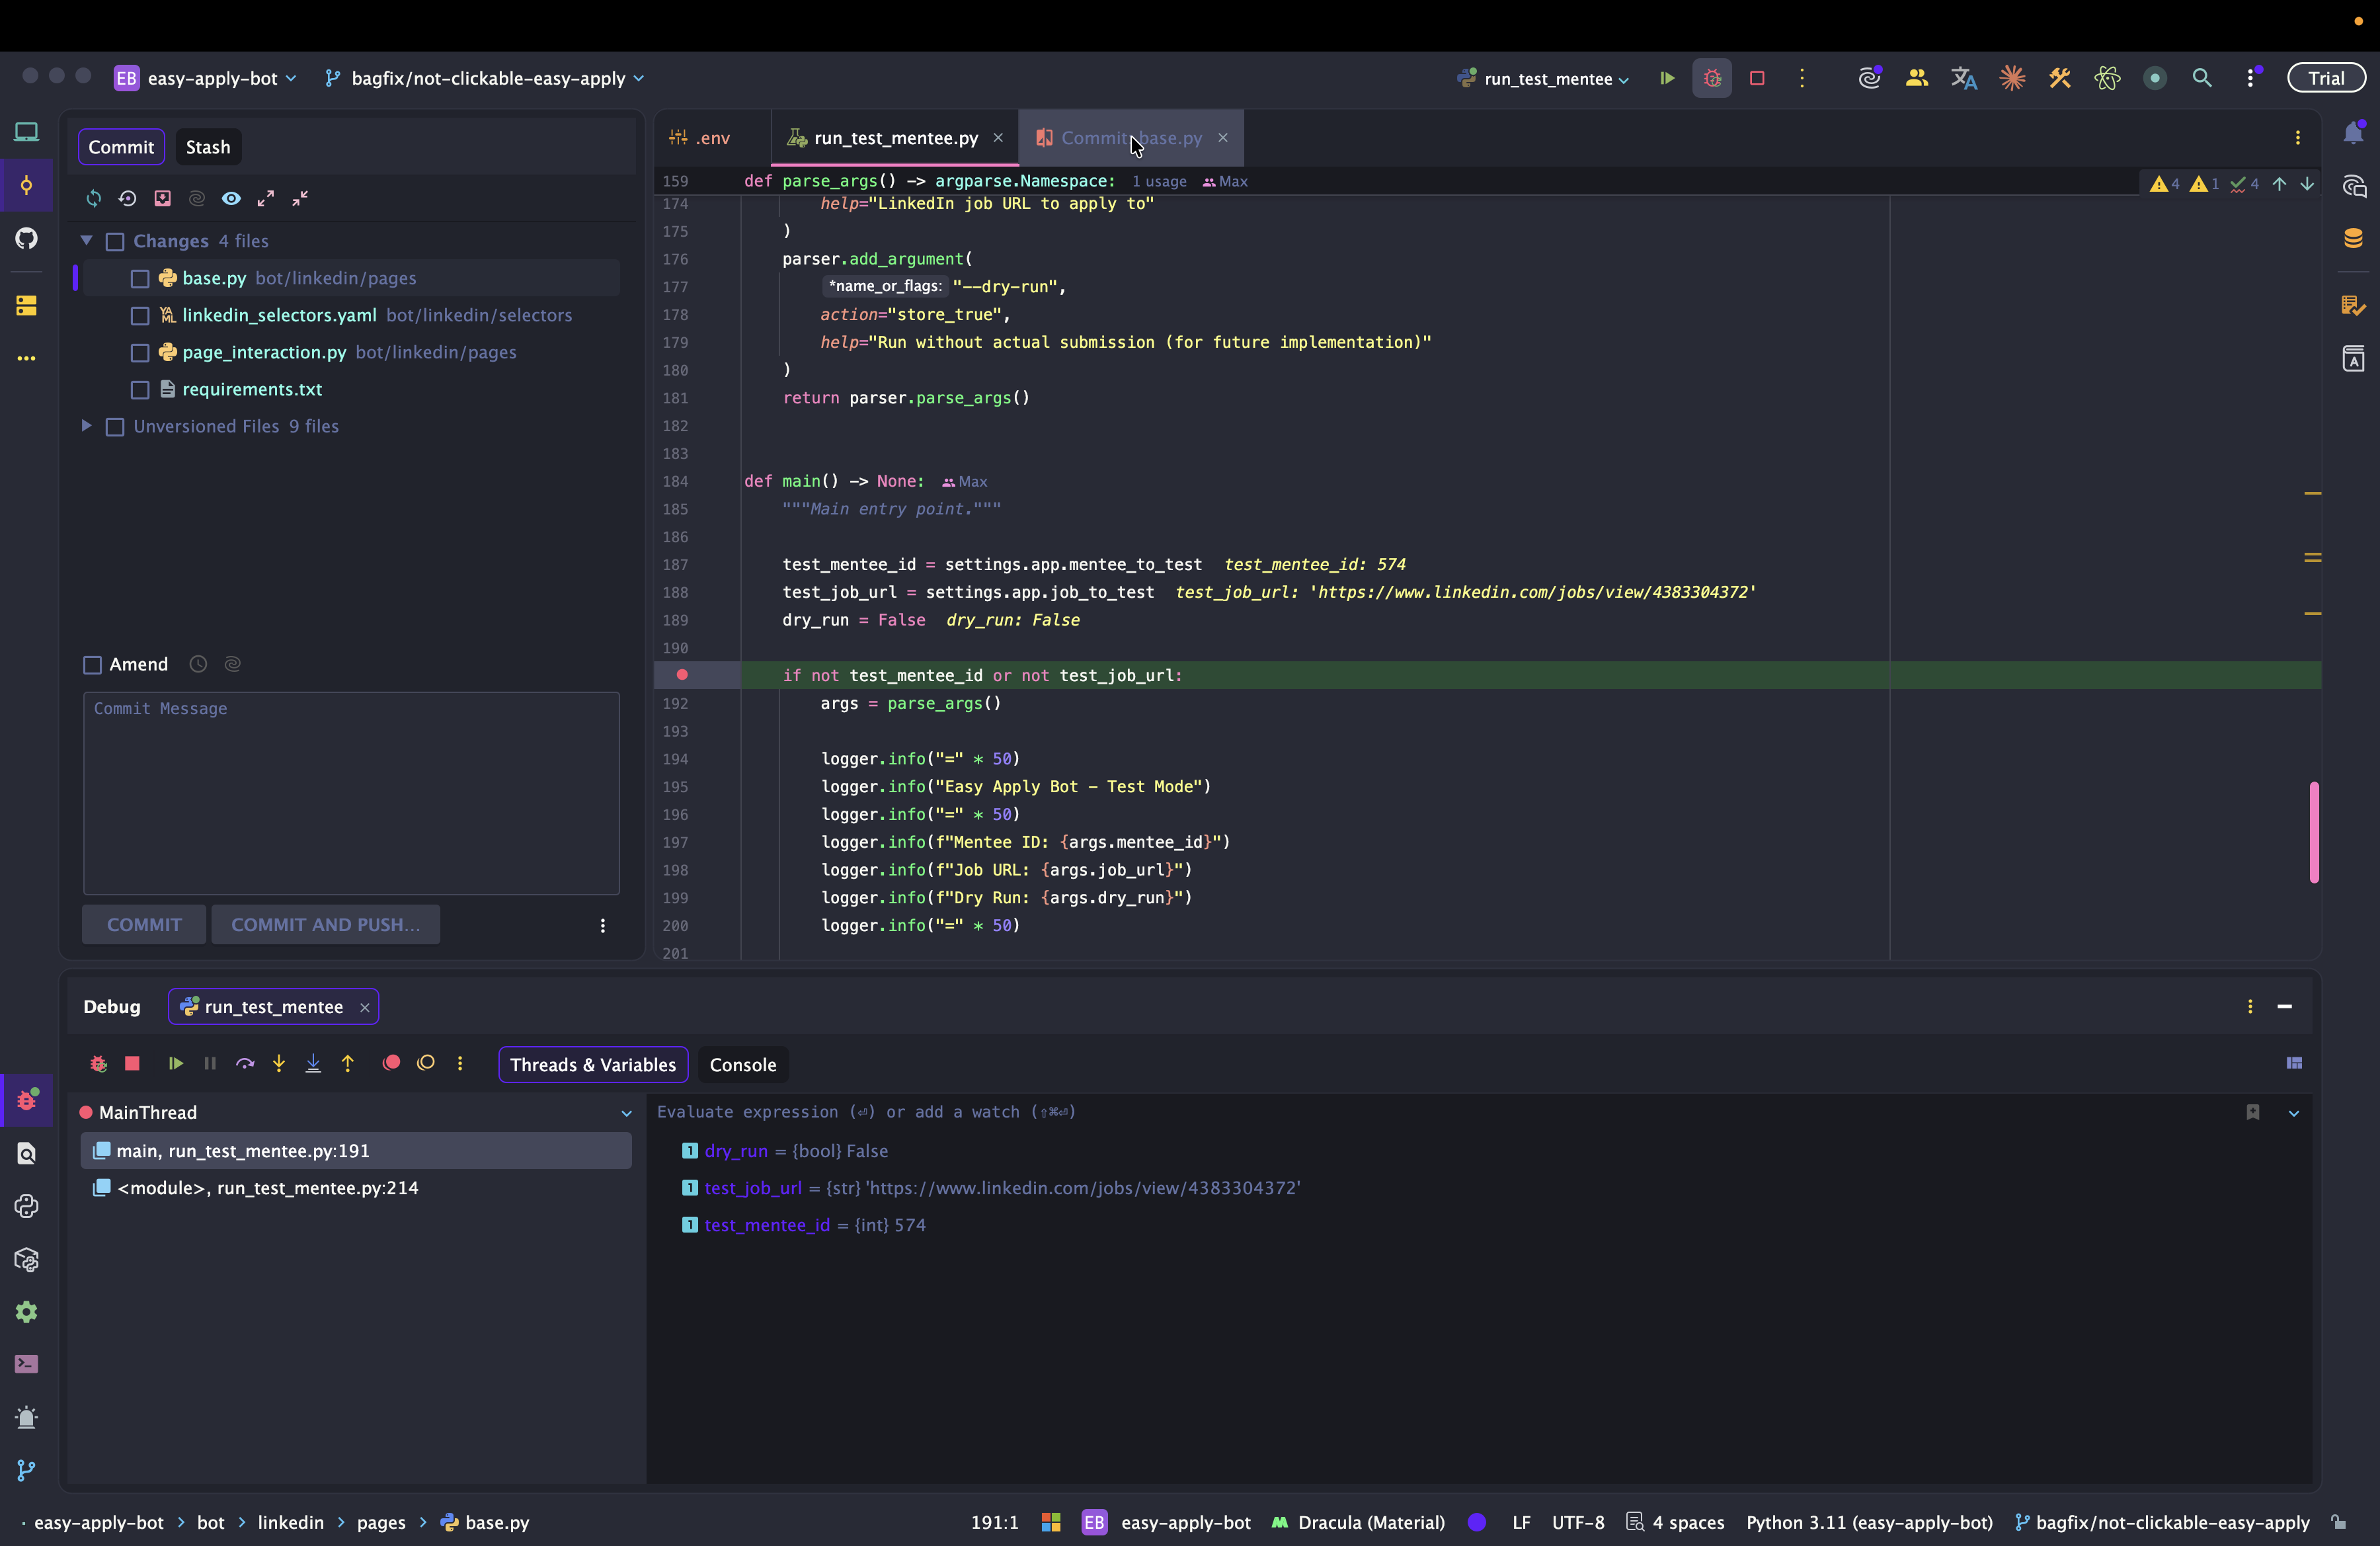Click the View Breakpoints red circle icon

[x=391, y=1063]
